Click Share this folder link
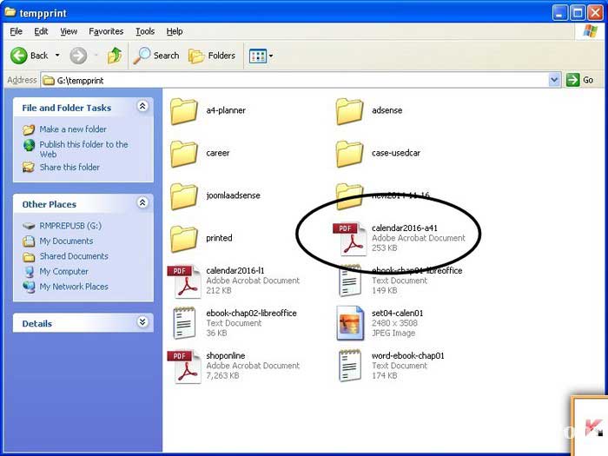This screenshot has height=456, width=608. click(x=69, y=167)
